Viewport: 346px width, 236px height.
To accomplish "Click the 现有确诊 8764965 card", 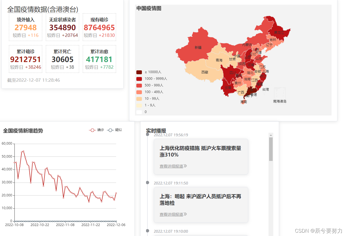I will pyautogui.click(x=99, y=27).
